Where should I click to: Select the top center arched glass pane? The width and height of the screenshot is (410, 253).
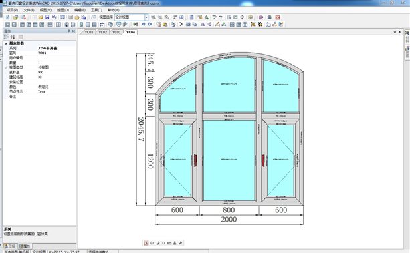(x=229, y=85)
